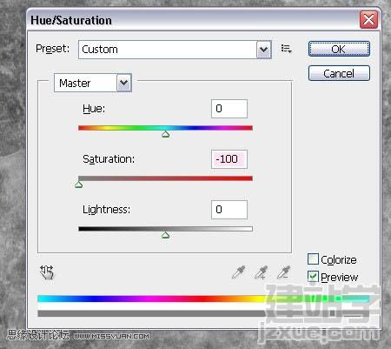
Task: Click the Custom preset combo box
Action: coord(175,50)
